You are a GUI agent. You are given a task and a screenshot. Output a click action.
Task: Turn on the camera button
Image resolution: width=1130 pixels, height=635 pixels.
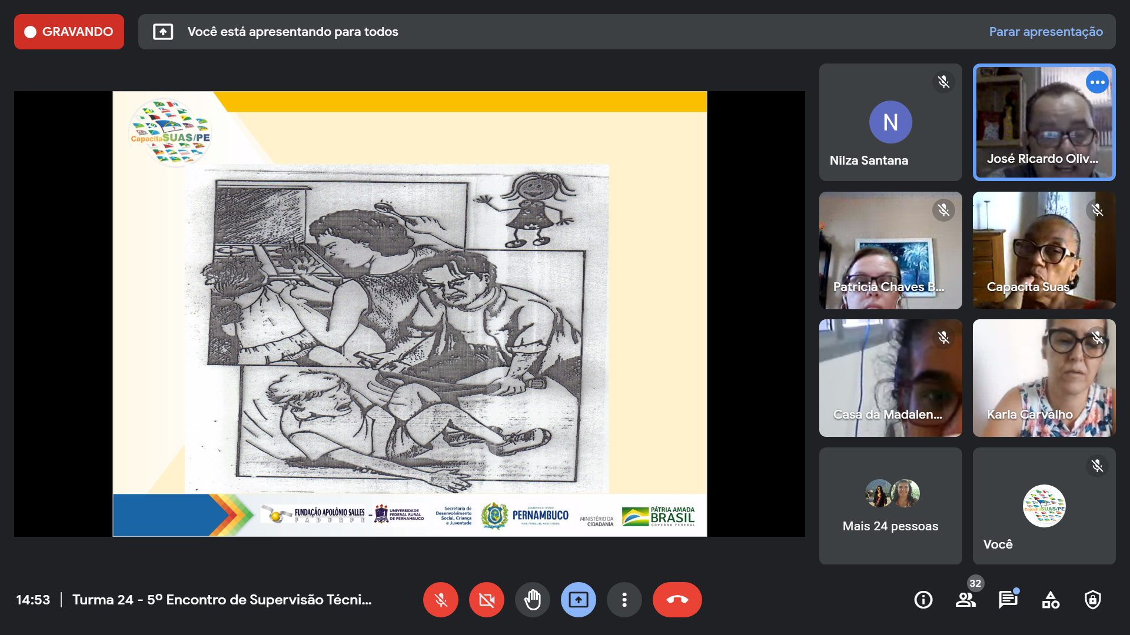pyautogui.click(x=486, y=600)
